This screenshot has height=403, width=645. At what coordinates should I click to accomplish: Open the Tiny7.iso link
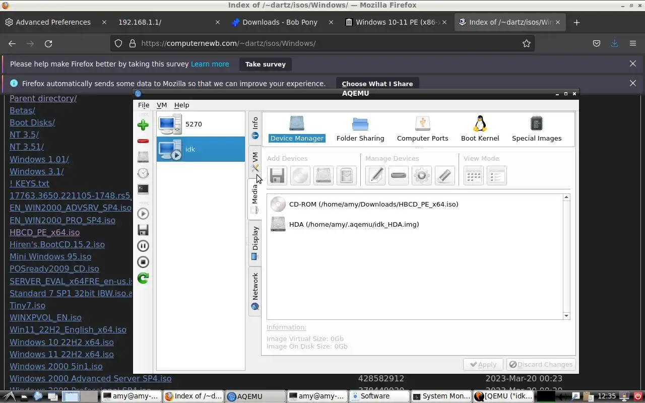point(27,305)
